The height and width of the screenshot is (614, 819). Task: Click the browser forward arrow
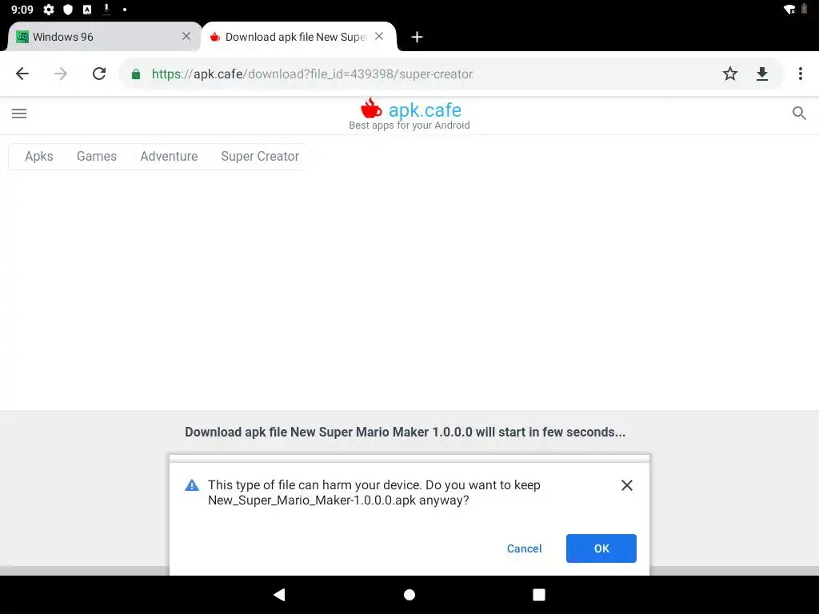(61, 74)
